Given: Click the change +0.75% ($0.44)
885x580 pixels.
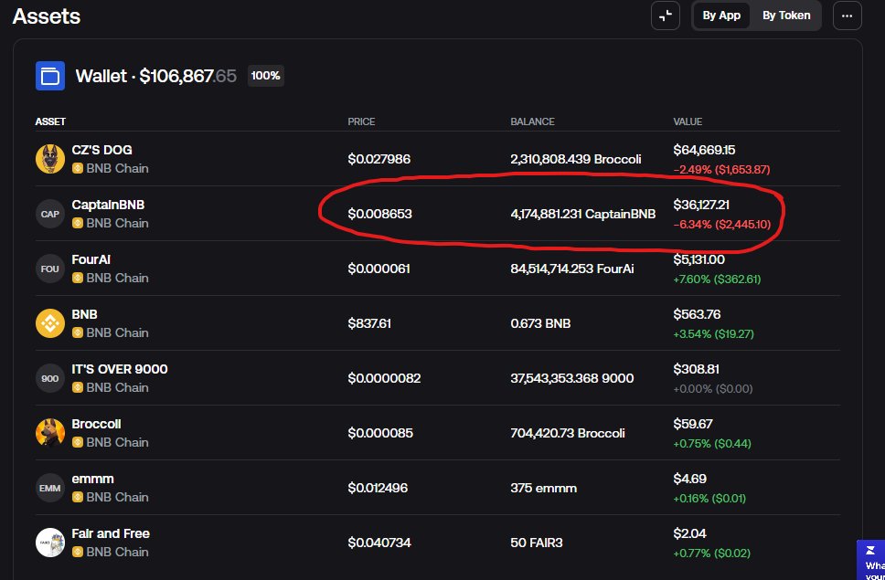Looking at the screenshot, I should tap(711, 444).
